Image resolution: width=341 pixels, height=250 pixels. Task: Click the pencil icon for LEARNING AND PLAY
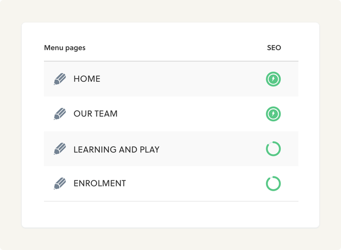[x=60, y=149]
